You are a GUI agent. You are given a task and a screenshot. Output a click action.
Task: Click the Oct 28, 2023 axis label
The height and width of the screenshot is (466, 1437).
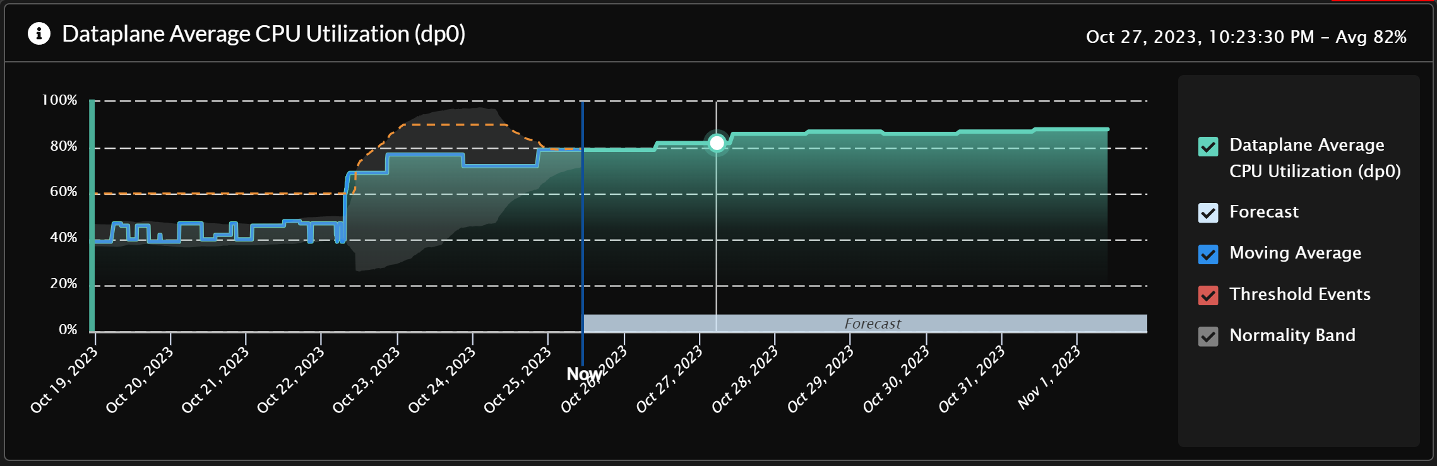[x=745, y=380]
